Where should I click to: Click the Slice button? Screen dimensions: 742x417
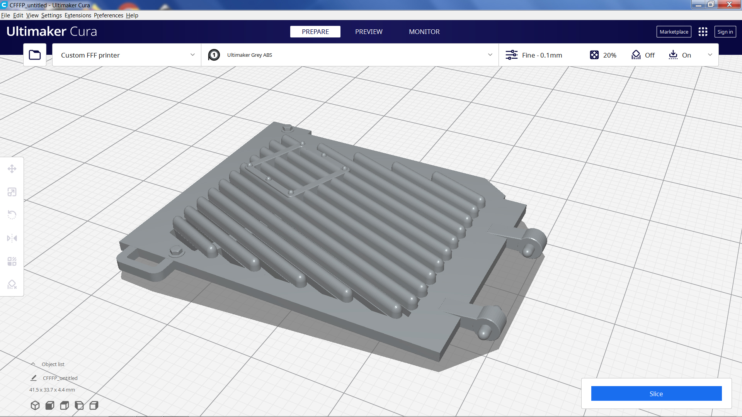(x=656, y=393)
